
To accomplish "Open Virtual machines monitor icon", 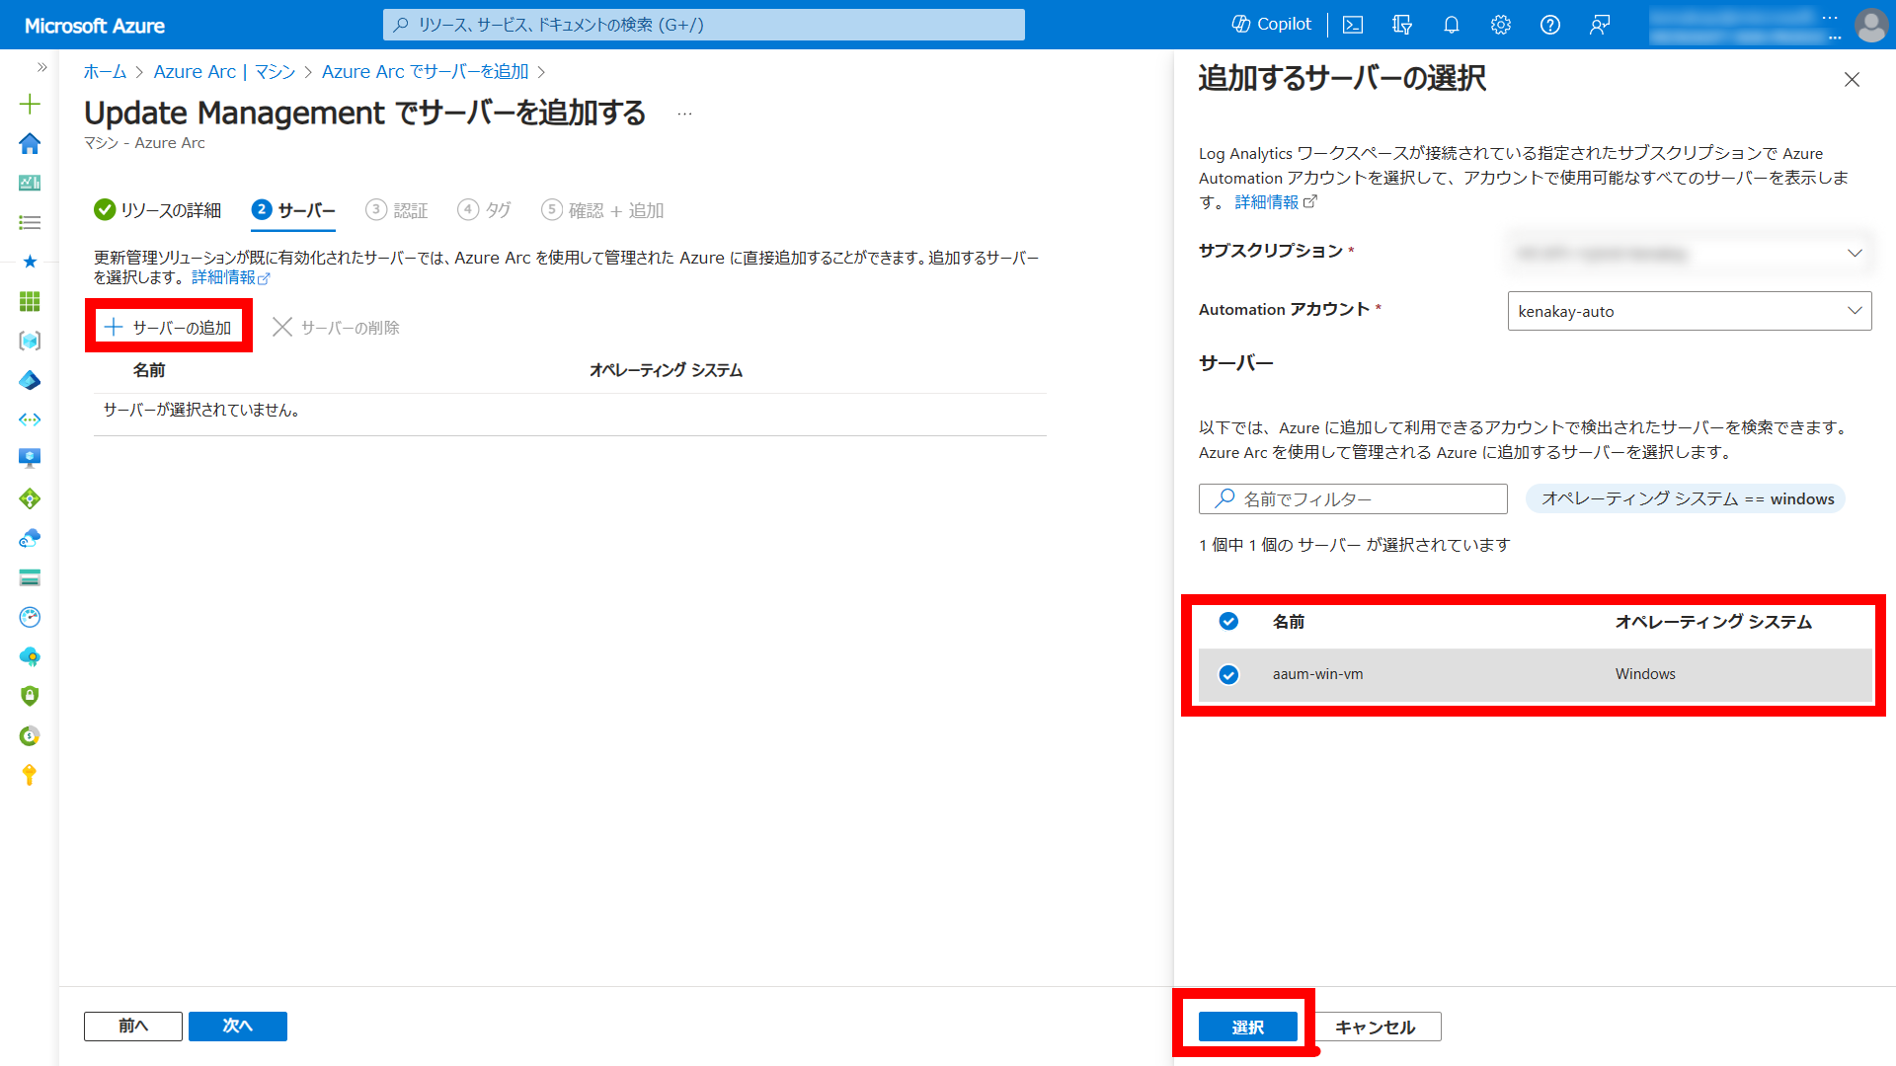I will pyautogui.click(x=30, y=459).
